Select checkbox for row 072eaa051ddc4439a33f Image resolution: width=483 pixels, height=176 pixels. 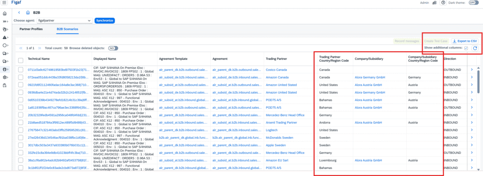pos(21,77)
